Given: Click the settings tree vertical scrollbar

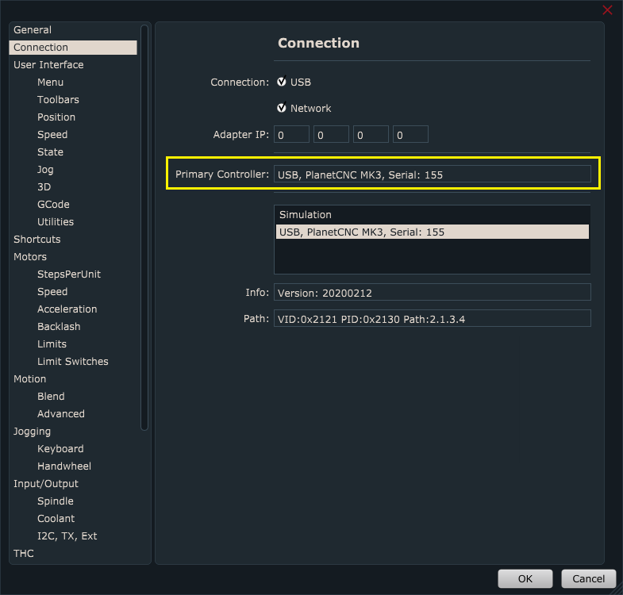Looking at the screenshot, I should coord(144,230).
